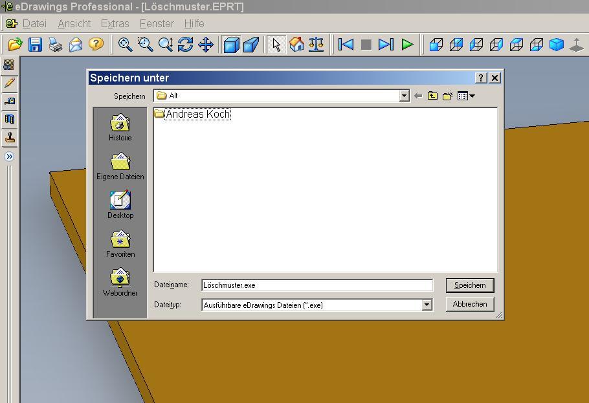Select the Zoom to fit magnifier tool
Viewport: 589px width, 403px height.
pos(125,45)
